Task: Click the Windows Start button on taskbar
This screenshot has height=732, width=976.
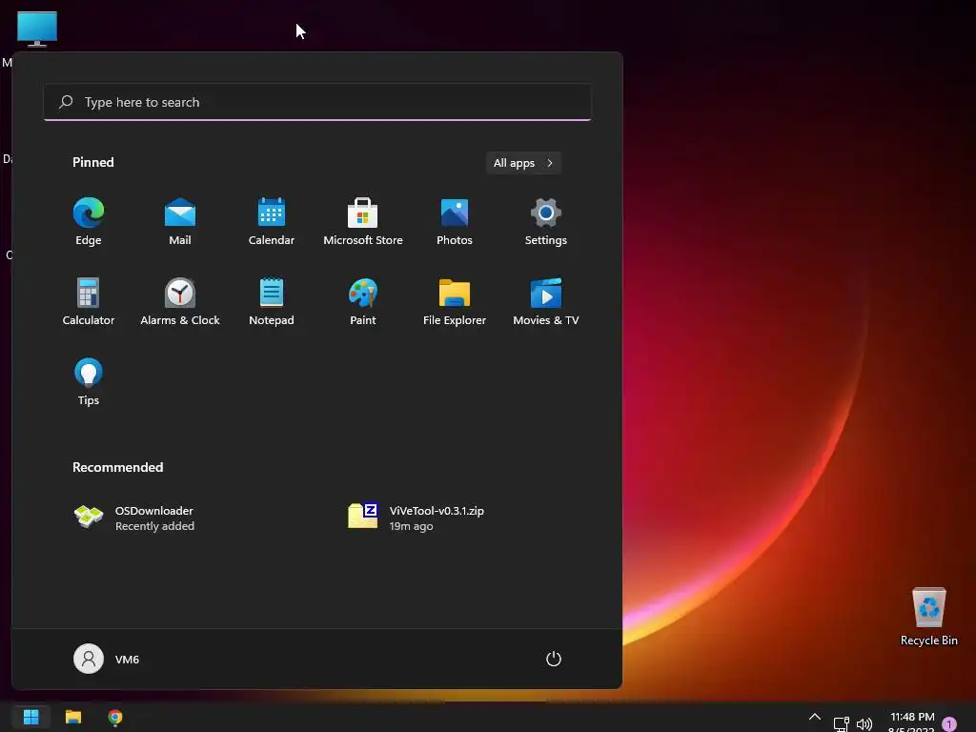Action: (31, 717)
